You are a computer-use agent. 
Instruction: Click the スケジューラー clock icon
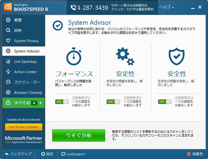tap(8, 82)
